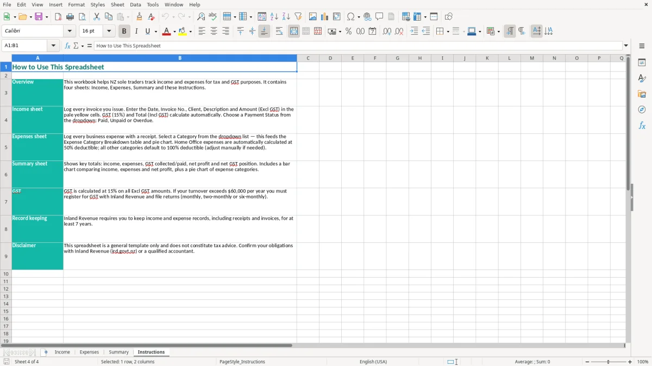This screenshot has width=652, height=366.
Task: Click the zoom slider in status bar
Action: (x=609, y=362)
